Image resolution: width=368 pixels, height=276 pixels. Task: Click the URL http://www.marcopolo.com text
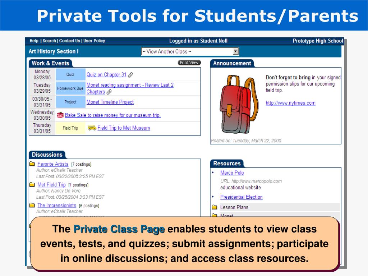coord(251,181)
